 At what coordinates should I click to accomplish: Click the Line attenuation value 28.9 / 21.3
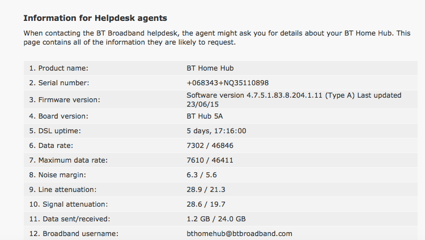coord(206,190)
